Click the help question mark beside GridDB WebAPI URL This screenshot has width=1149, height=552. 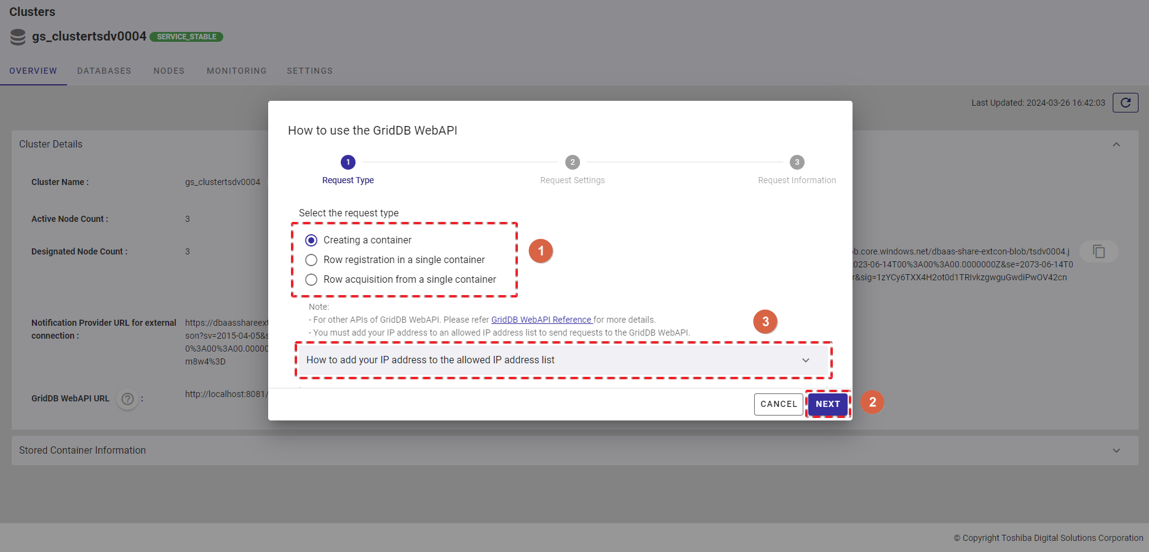coord(127,399)
